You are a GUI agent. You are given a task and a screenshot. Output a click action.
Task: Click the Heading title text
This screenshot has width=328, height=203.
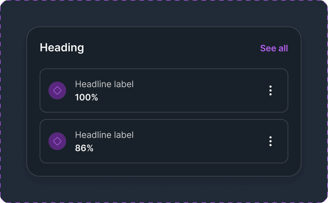click(62, 47)
